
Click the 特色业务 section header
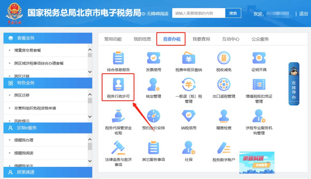click(x=48, y=83)
